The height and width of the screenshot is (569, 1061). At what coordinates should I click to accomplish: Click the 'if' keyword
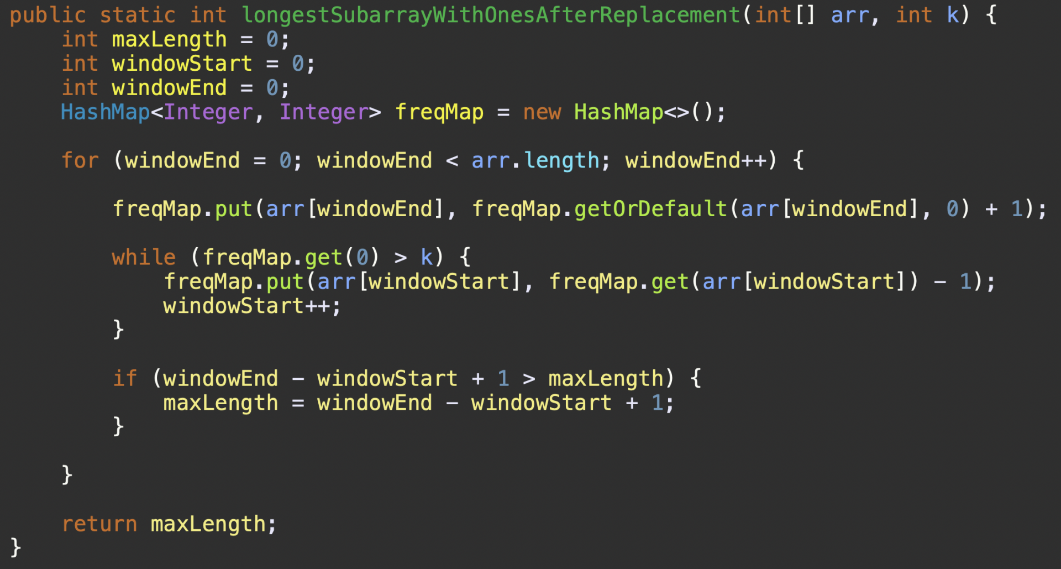125,378
